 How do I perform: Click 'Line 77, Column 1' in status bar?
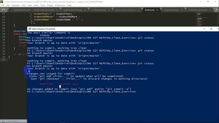pos(13,121)
